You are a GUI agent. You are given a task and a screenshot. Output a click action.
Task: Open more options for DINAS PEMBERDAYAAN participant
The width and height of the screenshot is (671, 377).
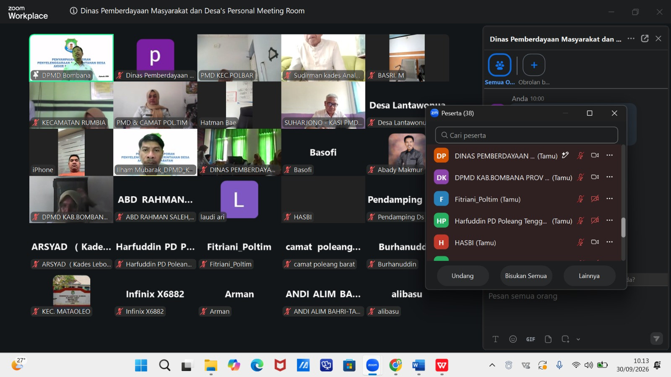[x=609, y=155]
